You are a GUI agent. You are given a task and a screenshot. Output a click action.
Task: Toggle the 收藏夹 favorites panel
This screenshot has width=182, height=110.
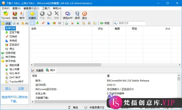point(32,15)
